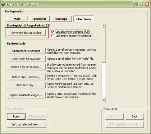Screen dimensions: 151x134
Task: Click scrollbar up arrow
Action: [104, 26]
